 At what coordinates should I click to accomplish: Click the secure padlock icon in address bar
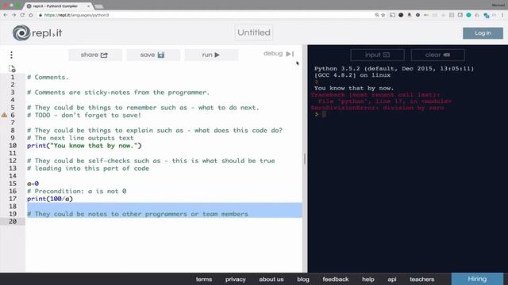click(40, 15)
